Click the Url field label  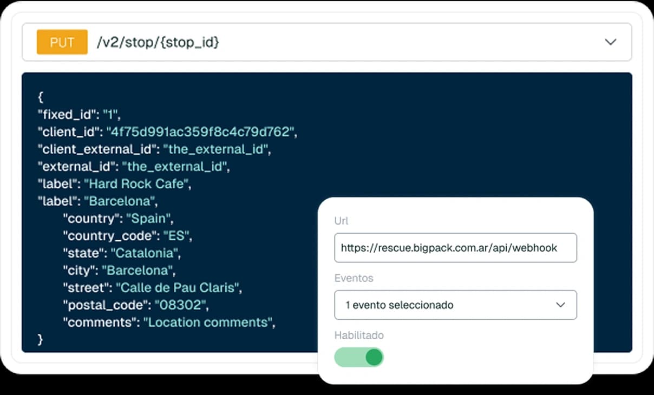click(342, 221)
